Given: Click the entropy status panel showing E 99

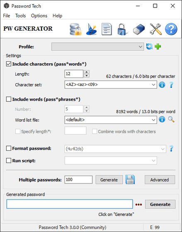Looking at the screenshot, I should pyautogui.click(x=162, y=227).
